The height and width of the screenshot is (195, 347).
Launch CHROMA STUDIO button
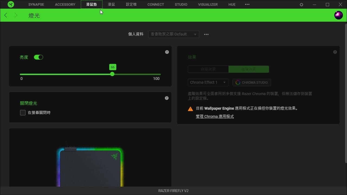[252, 82]
